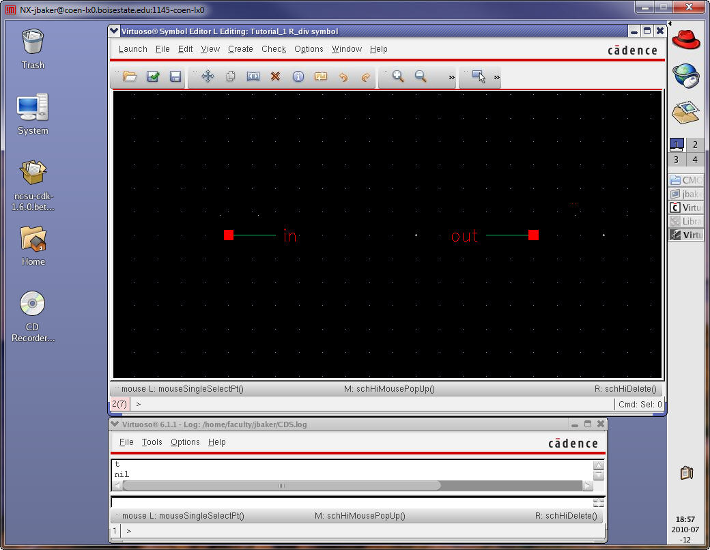710x550 pixels.
Task: Click the Save floppy disk icon
Action: [x=175, y=77]
